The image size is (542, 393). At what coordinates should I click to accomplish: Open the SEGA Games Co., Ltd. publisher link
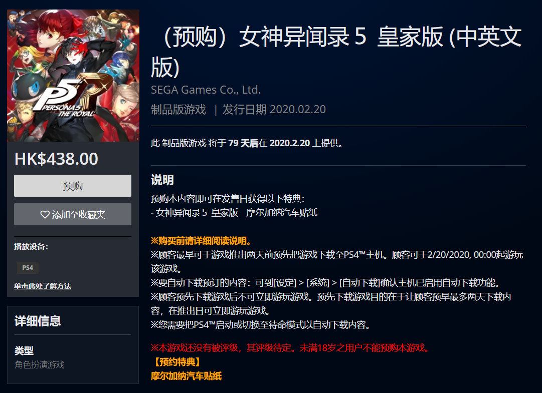click(206, 90)
